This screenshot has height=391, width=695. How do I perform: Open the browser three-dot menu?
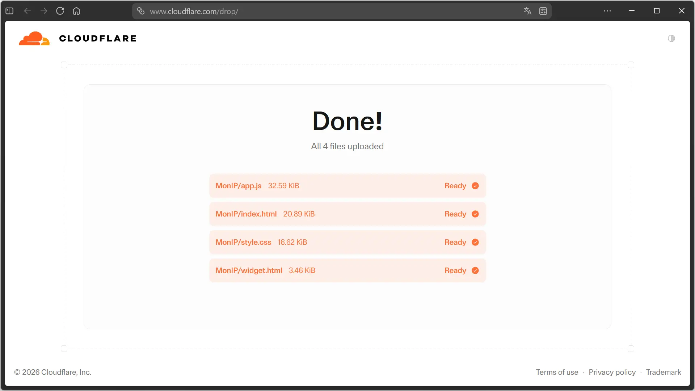click(x=607, y=11)
